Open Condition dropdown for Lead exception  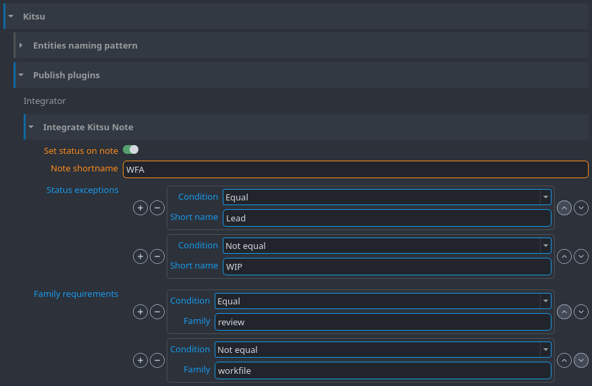pyautogui.click(x=387, y=197)
